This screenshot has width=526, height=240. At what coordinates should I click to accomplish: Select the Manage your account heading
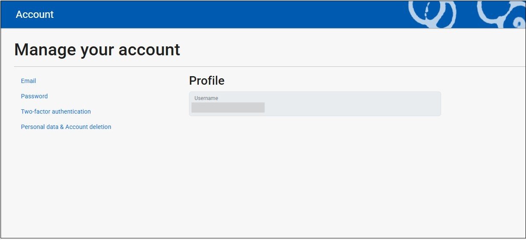(x=97, y=50)
